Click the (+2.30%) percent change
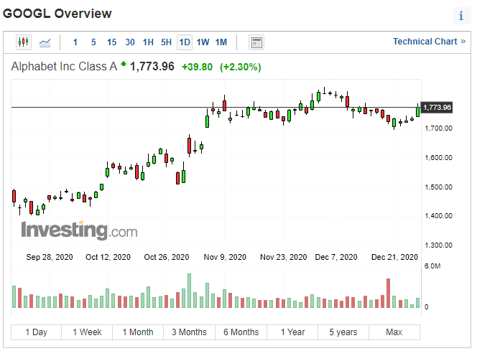 pyautogui.click(x=241, y=67)
